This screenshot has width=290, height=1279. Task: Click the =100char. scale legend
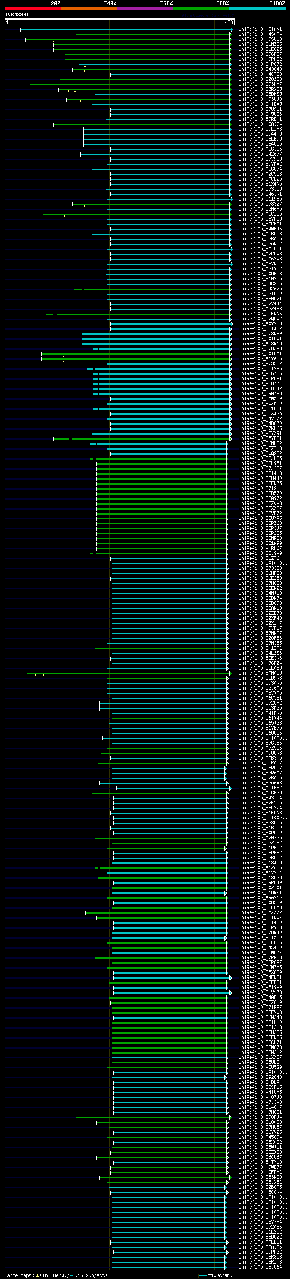[x=215, y=1275]
